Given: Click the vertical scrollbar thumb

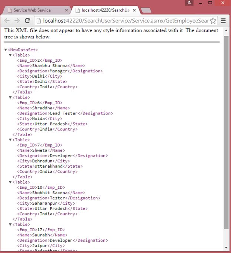Looking at the screenshot, I should coord(226,132).
